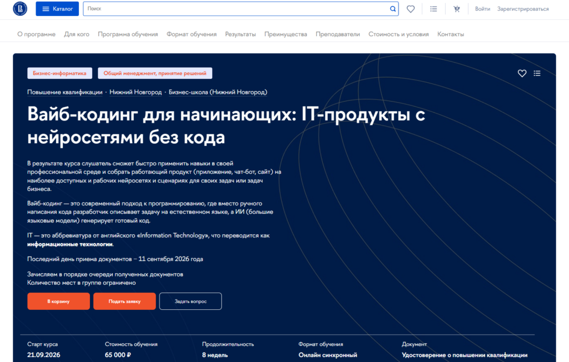Select the Контакты navigation item
This screenshot has height=362, width=569.
(x=450, y=34)
